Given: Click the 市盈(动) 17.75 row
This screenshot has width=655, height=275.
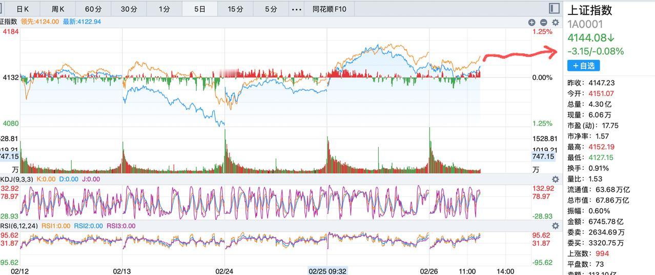Looking at the screenshot, I should (x=593, y=125).
